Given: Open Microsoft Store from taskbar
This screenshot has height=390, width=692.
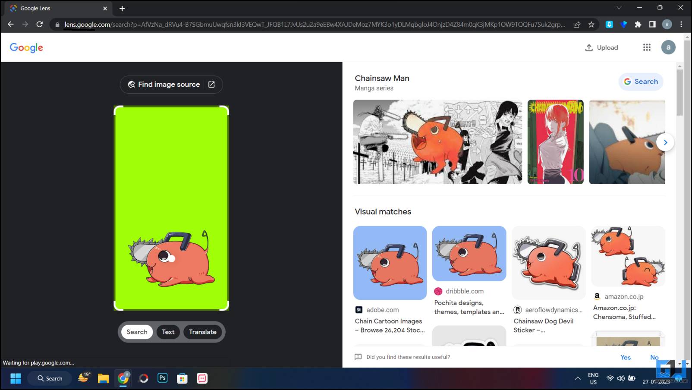Looking at the screenshot, I should pos(182,378).
